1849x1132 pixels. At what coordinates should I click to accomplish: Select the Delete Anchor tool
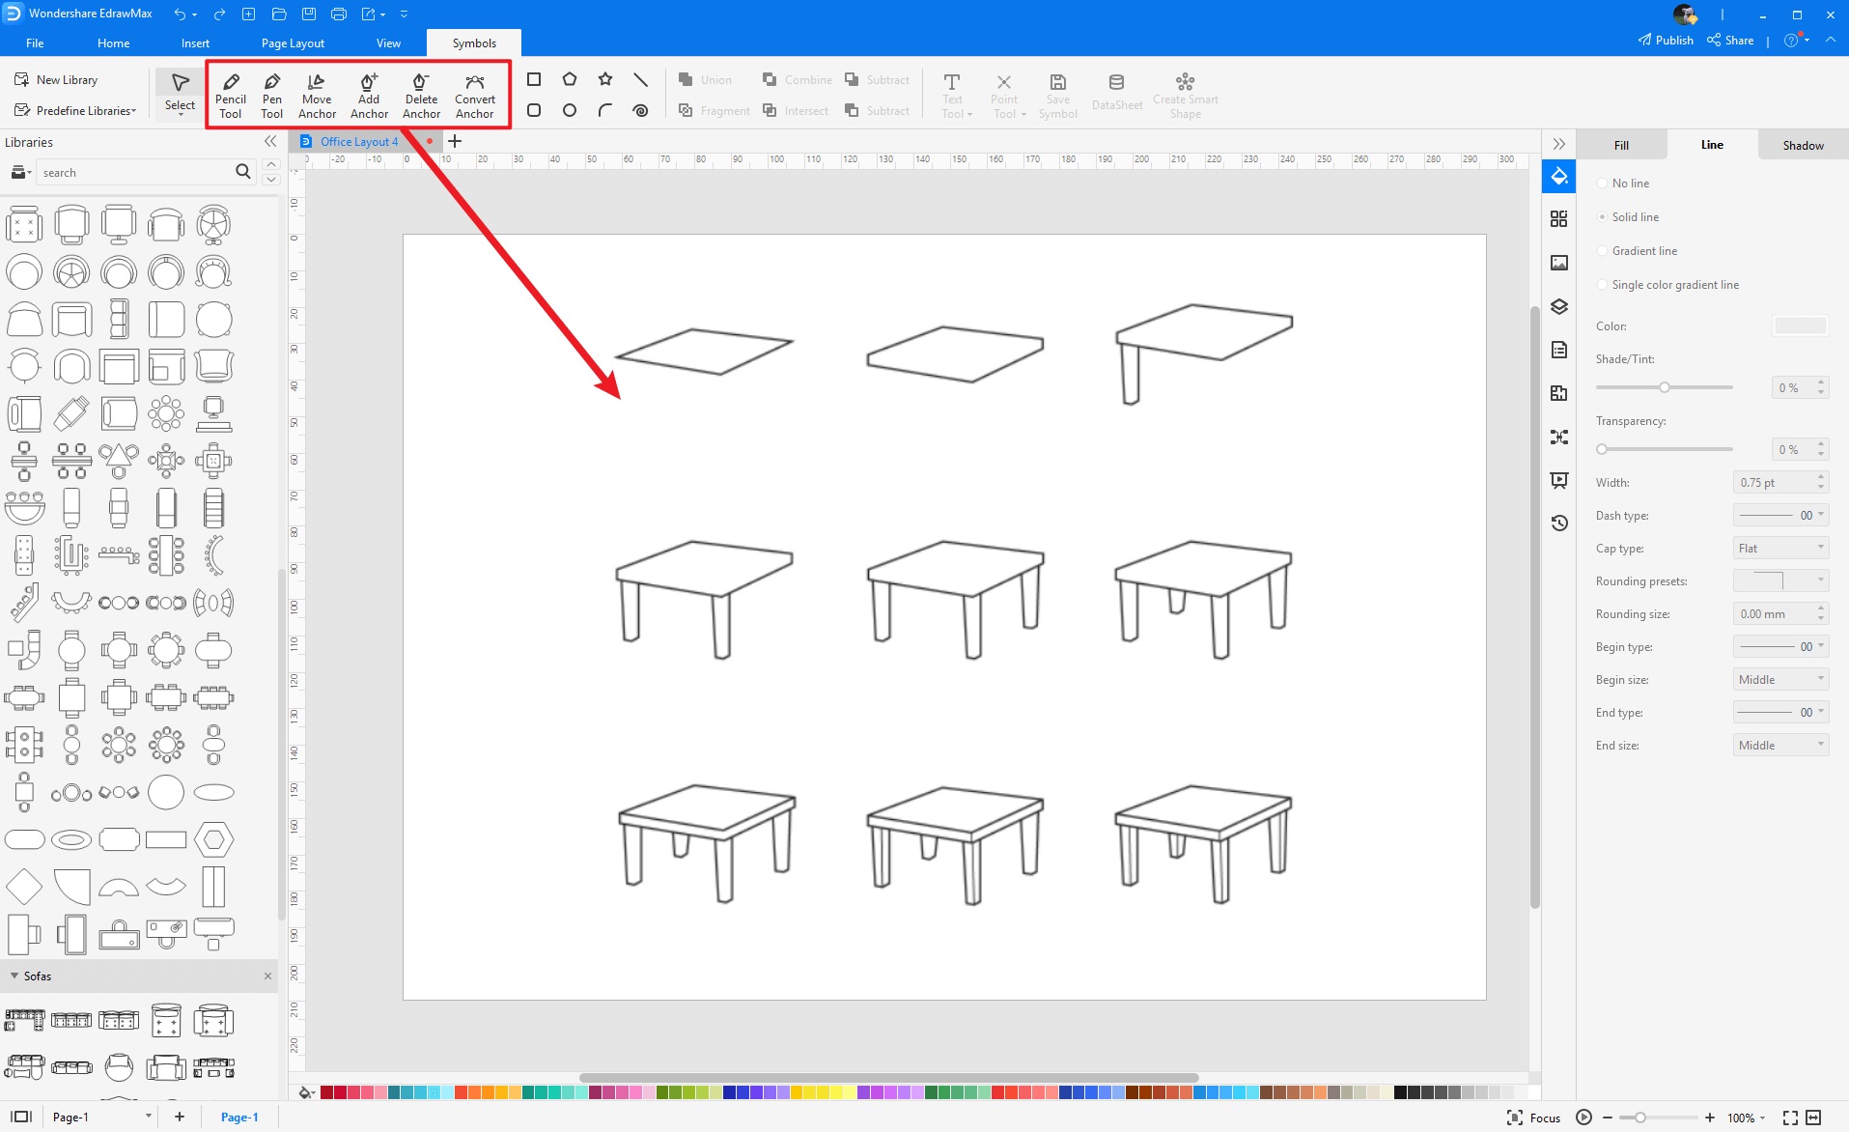[x=421, y=94]
